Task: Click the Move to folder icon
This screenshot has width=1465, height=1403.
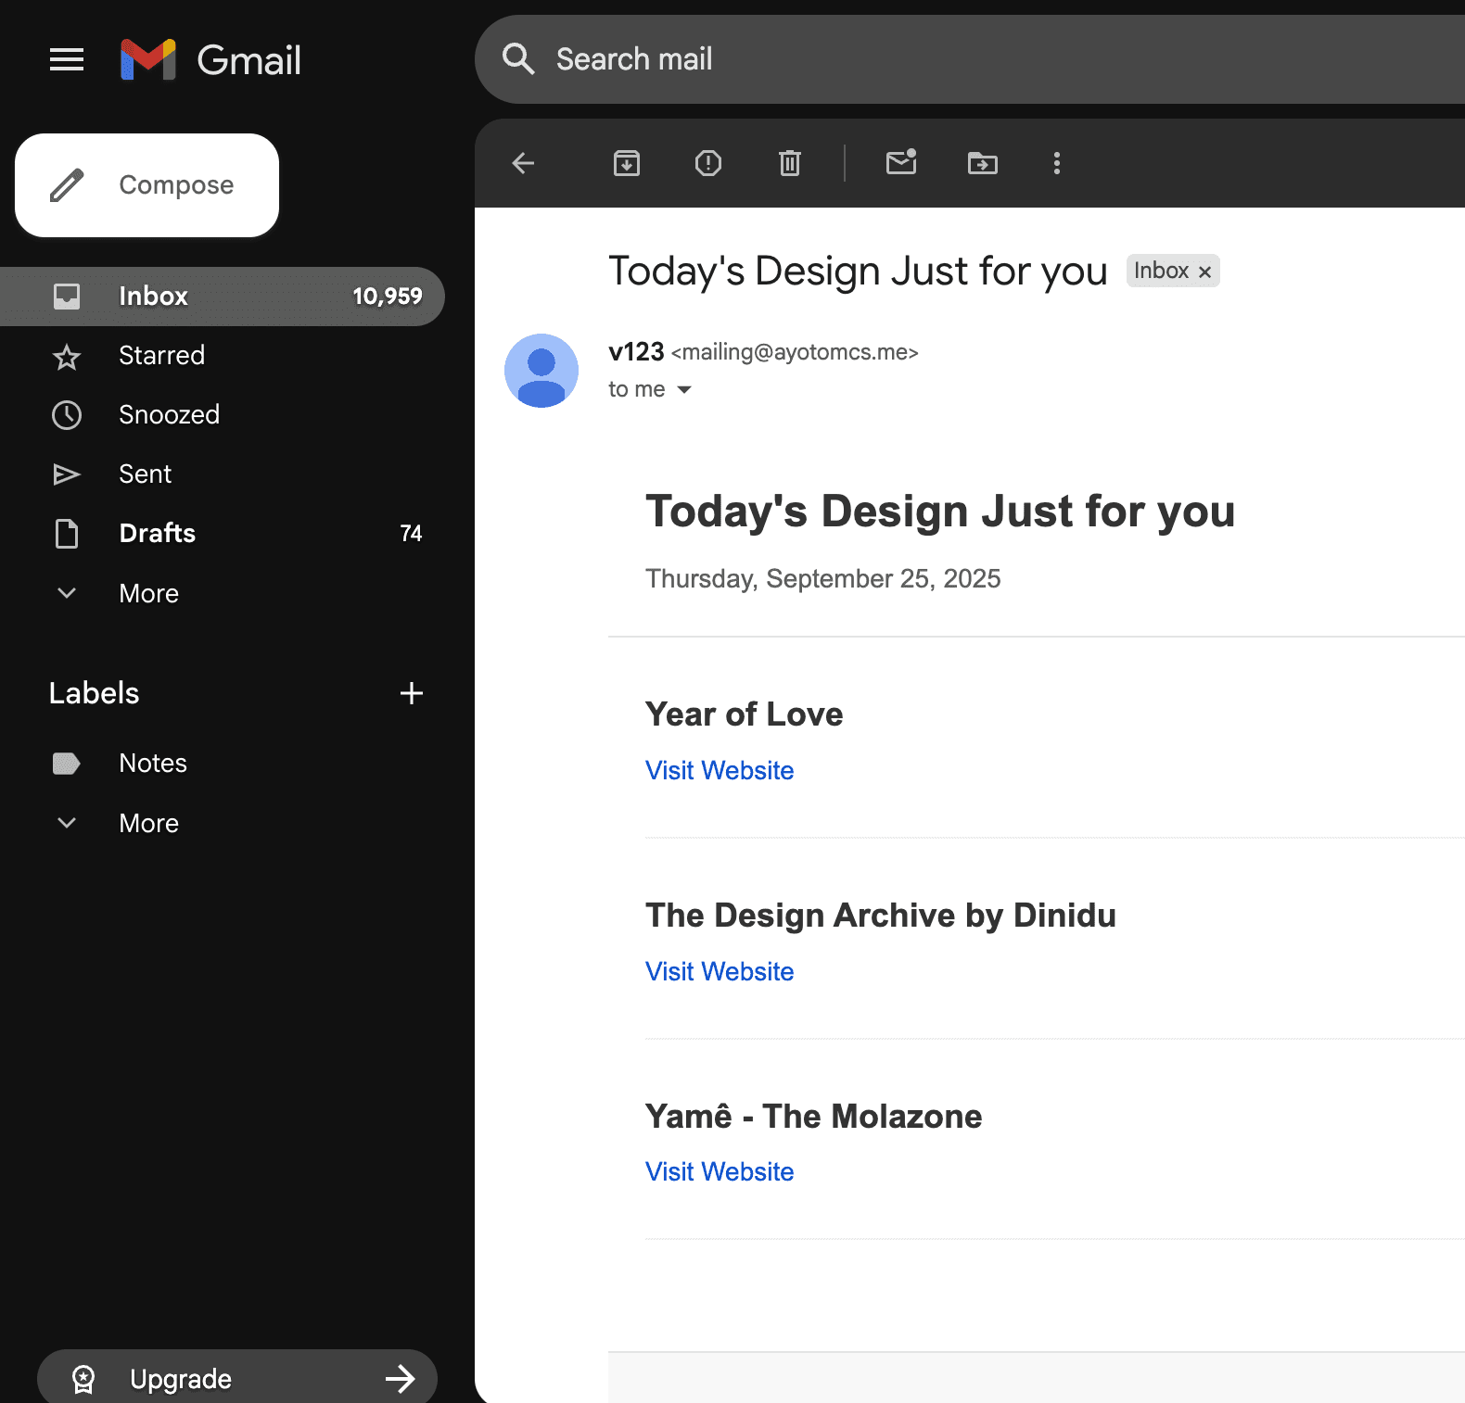Action: (983, 164)
